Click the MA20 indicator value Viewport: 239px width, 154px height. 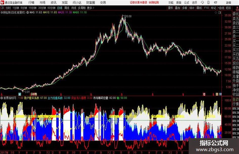click(x=65, y=12)
